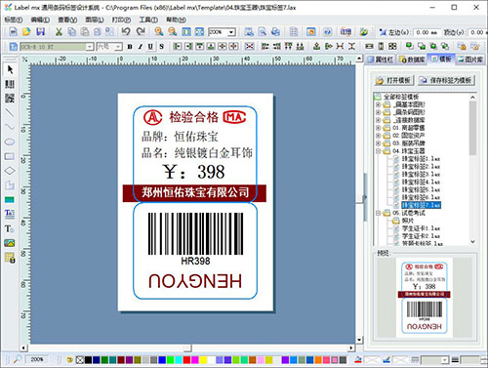Screen dimensions: 488x368
Task: Redo the action with the Redo arrow
Action: pos(141,31)
